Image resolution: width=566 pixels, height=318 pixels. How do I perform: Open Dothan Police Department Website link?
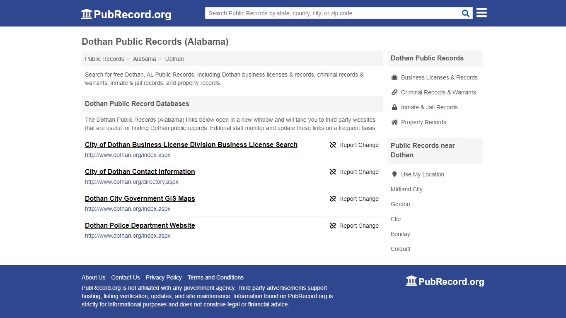pyautogui.click(x=140, y=225)
